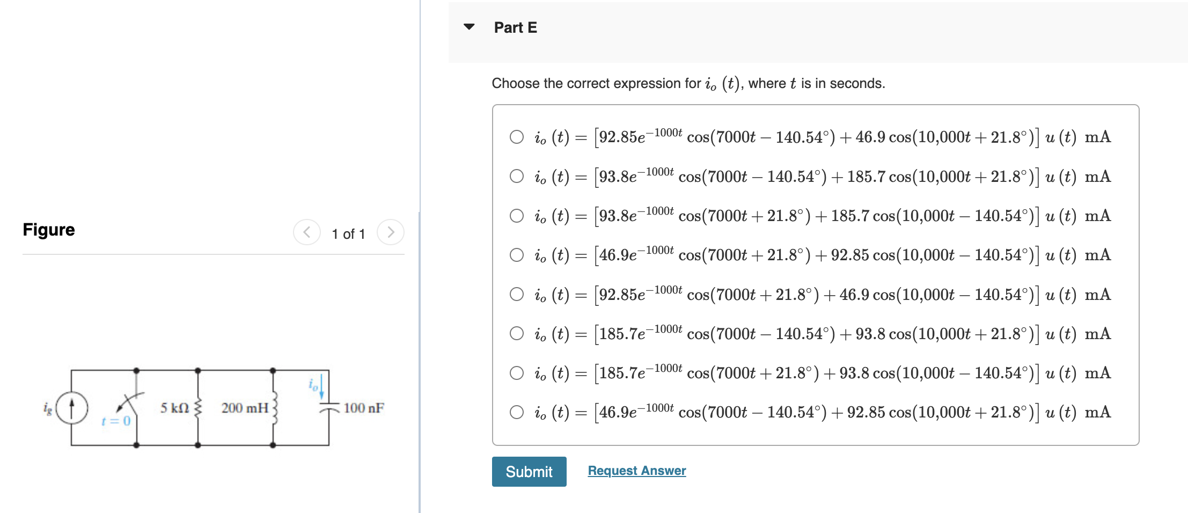Click the next figure navigation arrow
Screen dimensions: 1188x513
[x=392, y=233]
